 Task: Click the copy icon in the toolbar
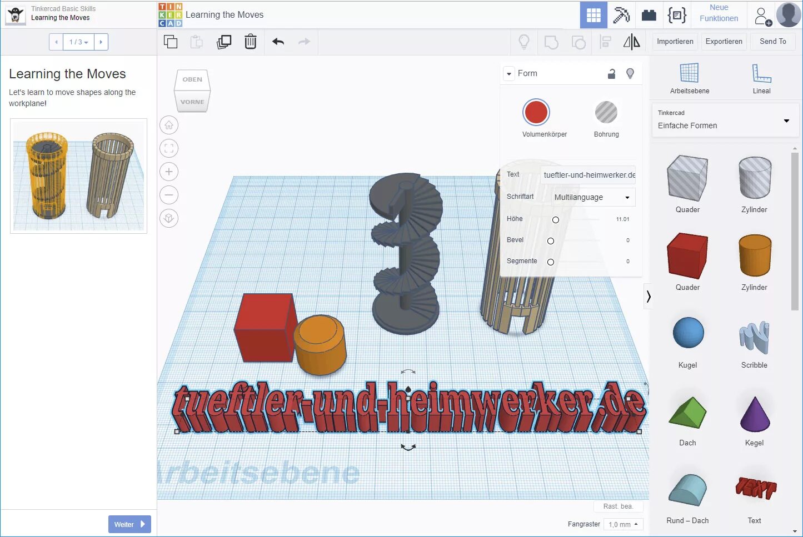point(171,42)
